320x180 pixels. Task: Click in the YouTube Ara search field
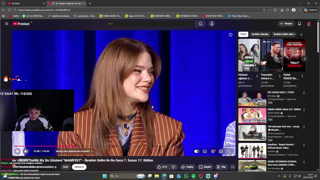click(x=150, y=24)
